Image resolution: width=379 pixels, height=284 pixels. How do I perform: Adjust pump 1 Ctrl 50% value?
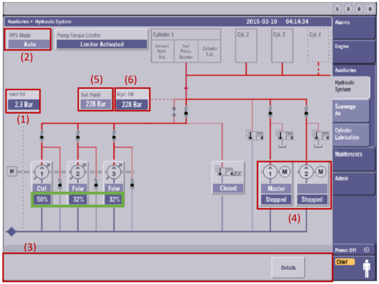42,200
